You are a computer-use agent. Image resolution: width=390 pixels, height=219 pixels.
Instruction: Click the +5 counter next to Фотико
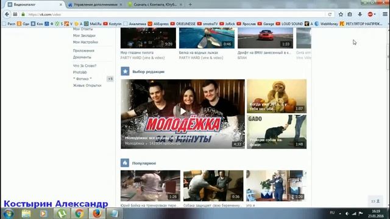coord(110,78)
